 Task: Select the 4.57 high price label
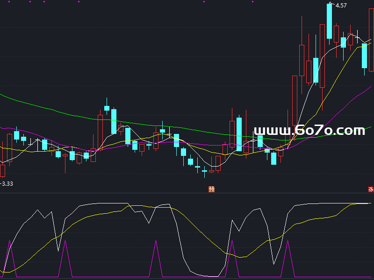pos(341,6)
